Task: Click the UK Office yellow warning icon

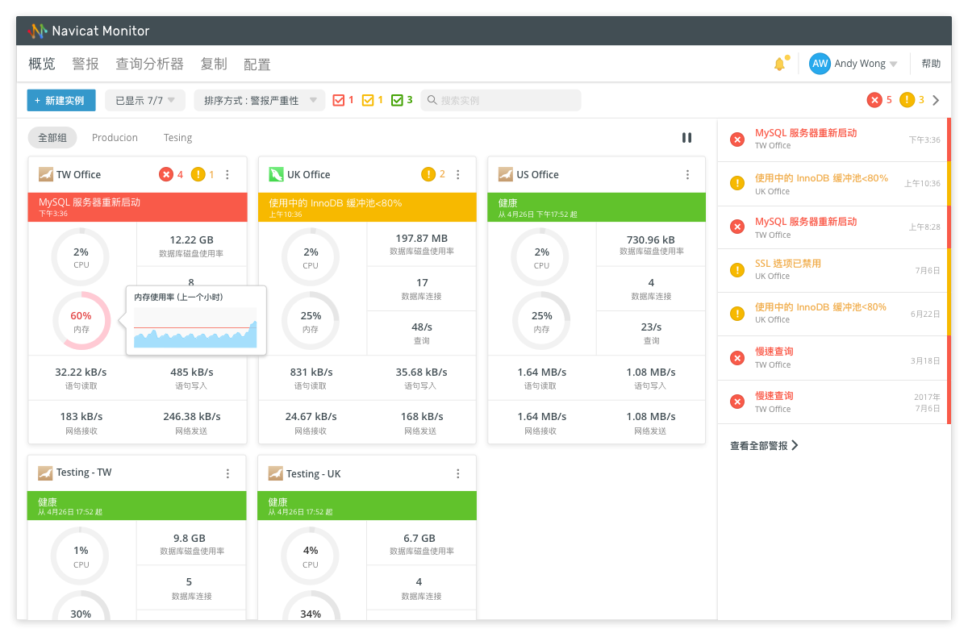Action: tap(428, 174)
